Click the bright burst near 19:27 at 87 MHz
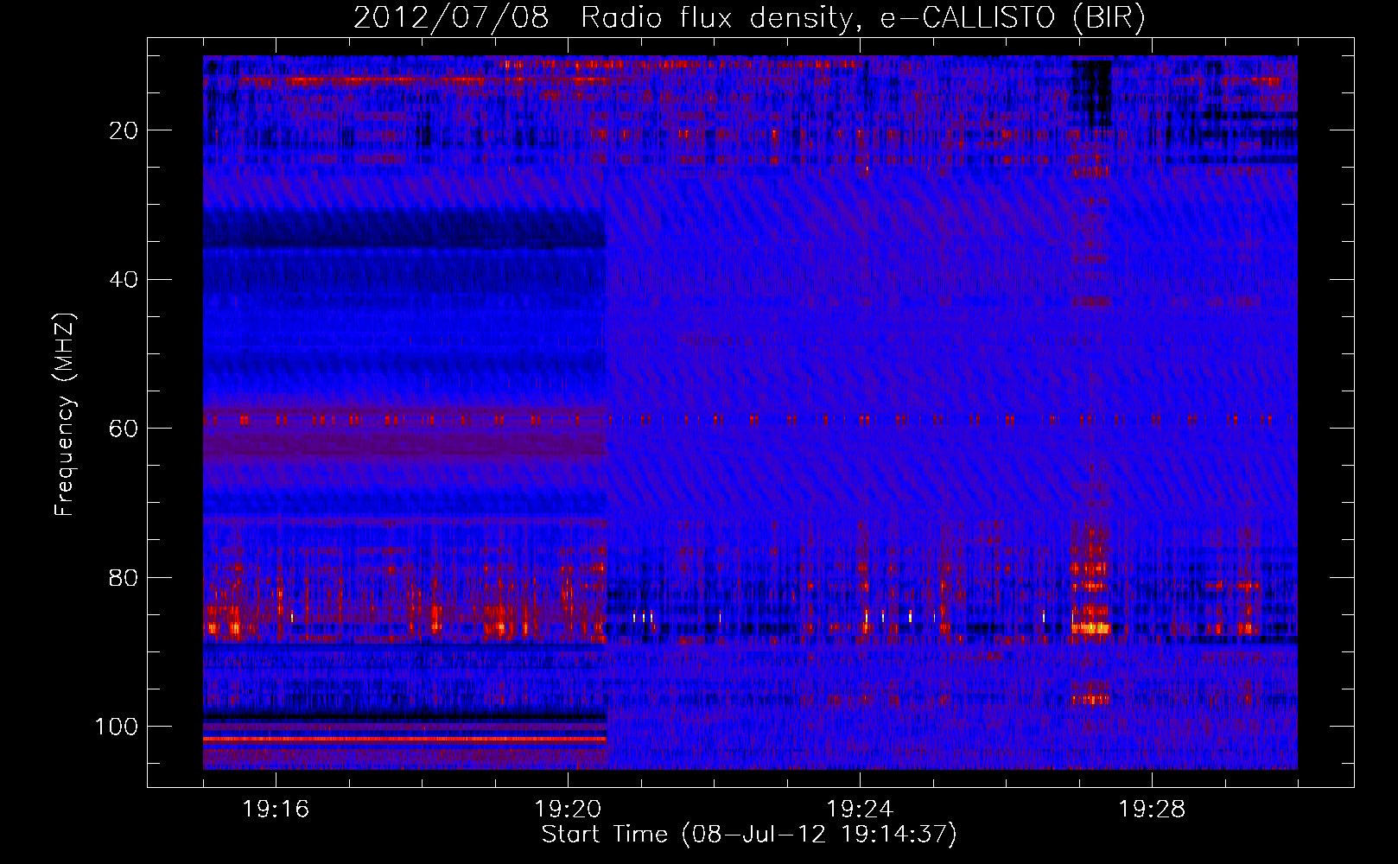 [1091, 628]
